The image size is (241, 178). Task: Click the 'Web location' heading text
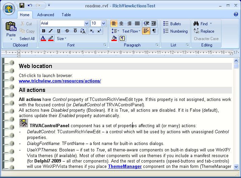pos(35,66)
